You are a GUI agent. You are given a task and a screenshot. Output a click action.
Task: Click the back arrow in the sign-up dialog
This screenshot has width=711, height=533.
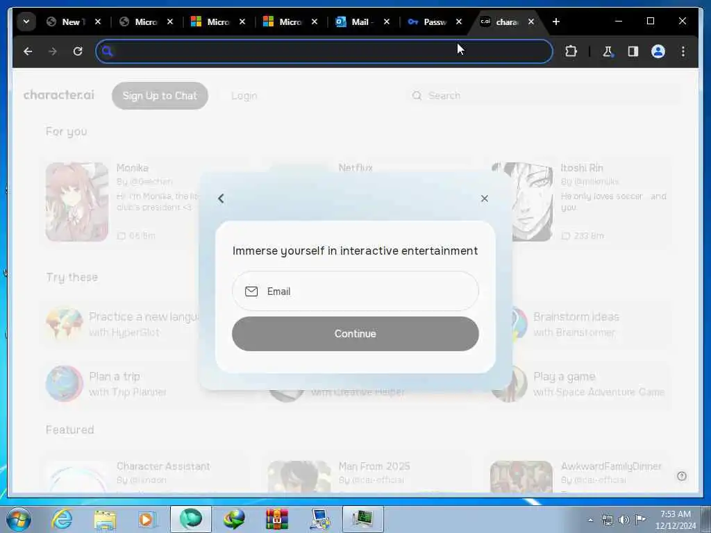tap(221, 198)
